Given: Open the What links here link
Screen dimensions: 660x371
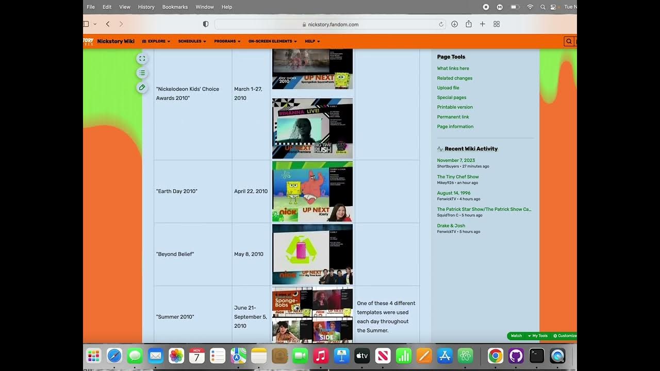Looking at the screenshot, I should click(x=453, y=69).
